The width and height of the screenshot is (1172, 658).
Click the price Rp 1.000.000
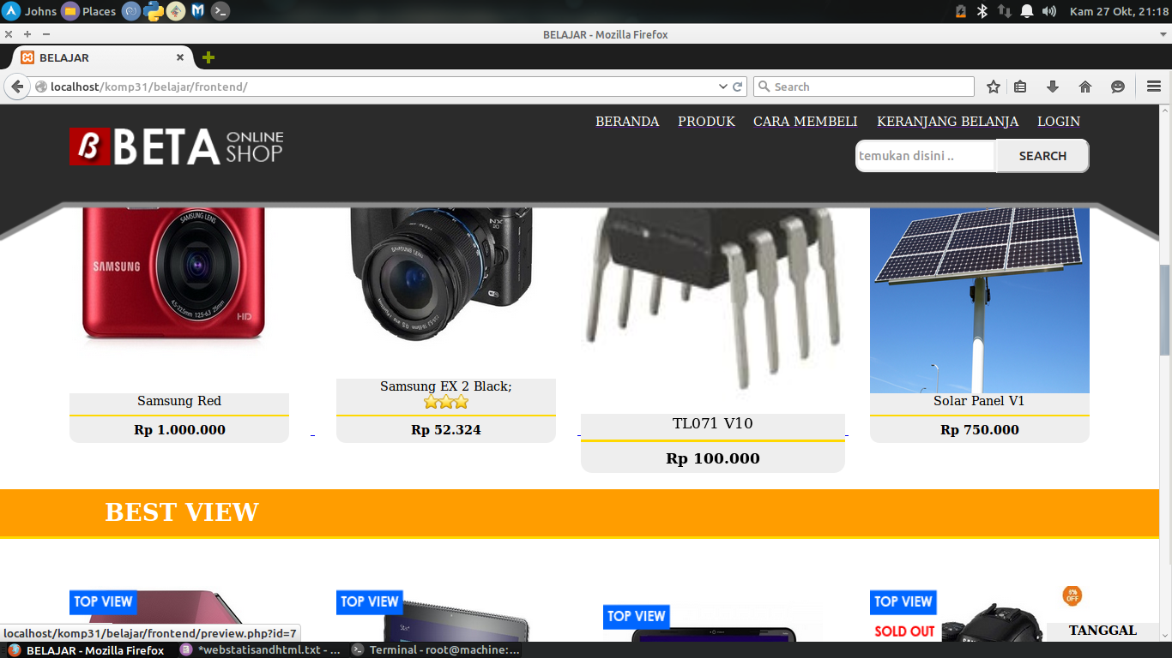coord(179,430)
